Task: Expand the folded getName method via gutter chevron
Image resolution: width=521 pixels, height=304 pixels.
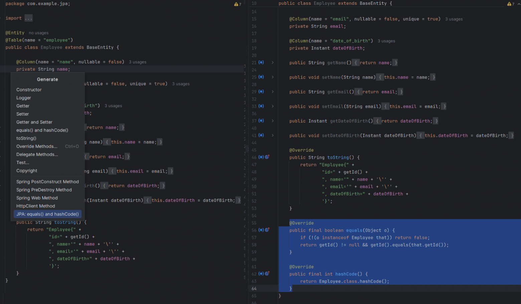Action: click(273, 62)
